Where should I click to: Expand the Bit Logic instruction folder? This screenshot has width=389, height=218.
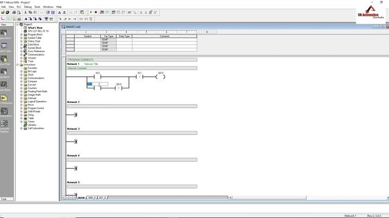21,71
